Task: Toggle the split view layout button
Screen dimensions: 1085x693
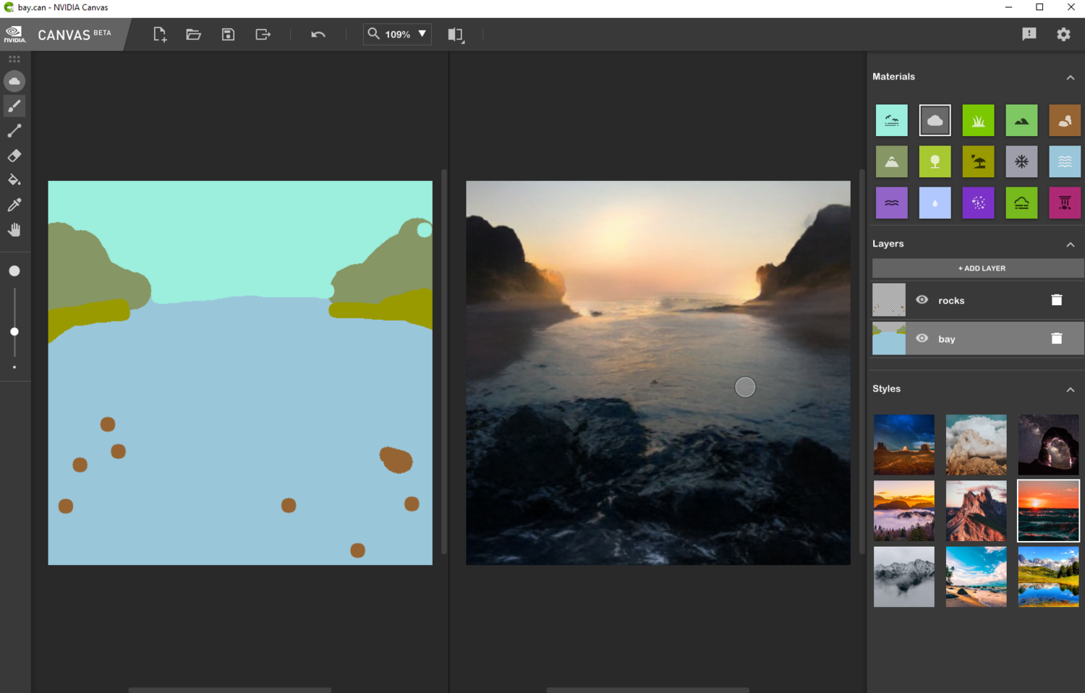Action: pyautogui.click(x=455, y=35)
